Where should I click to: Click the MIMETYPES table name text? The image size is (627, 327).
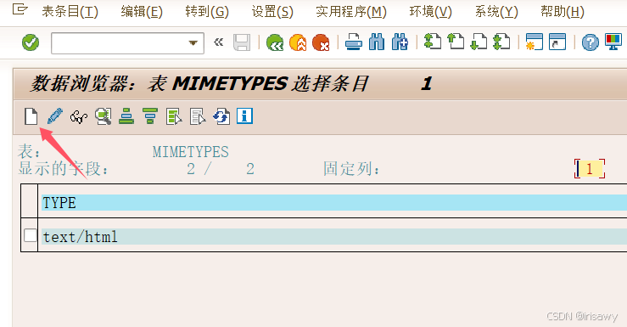(190, 152)
